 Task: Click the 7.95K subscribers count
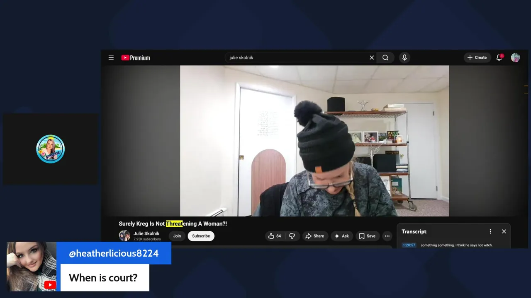pyautogui.click(x=147, y=239)
